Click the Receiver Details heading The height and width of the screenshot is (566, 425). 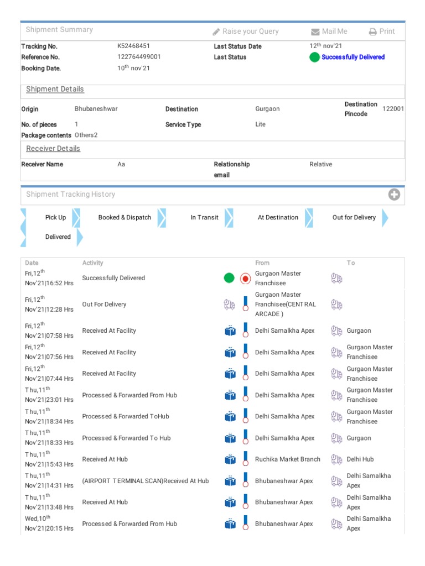[x=53, y=149]
